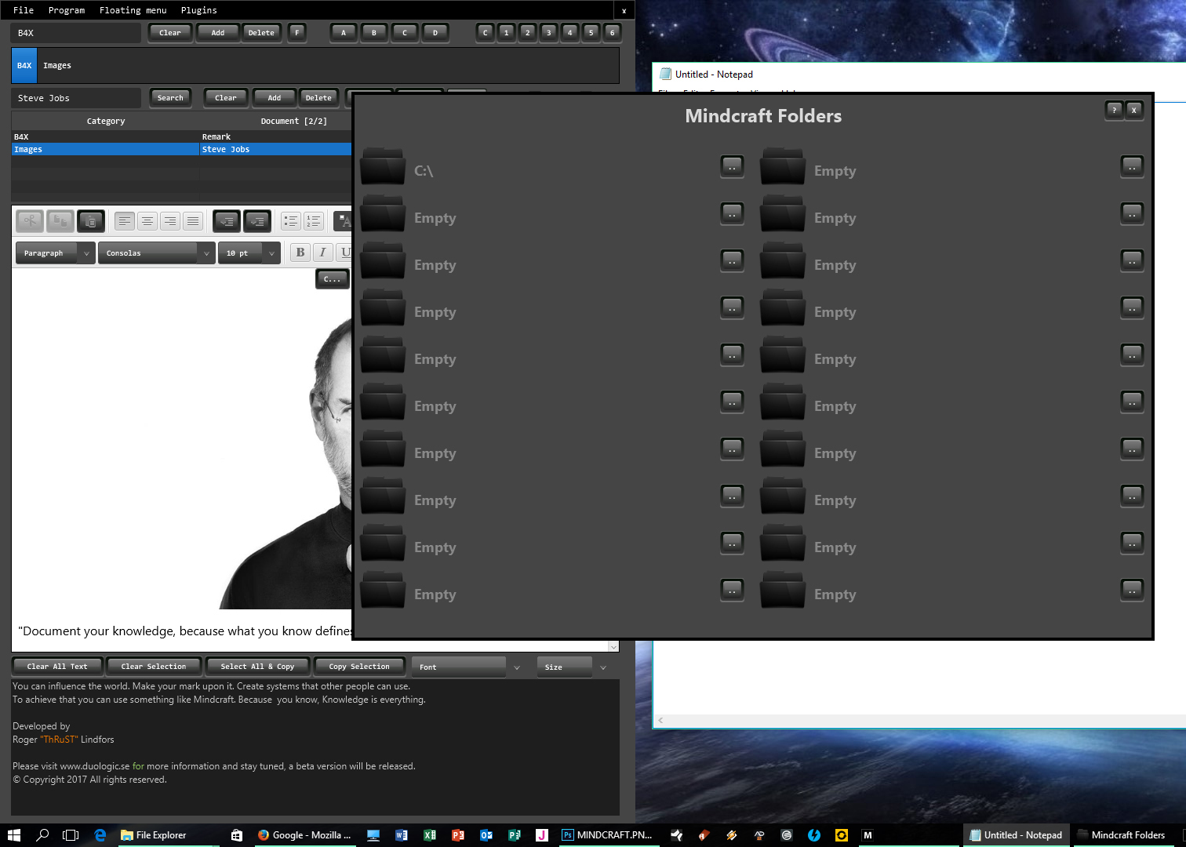
Task: Open the File menu
Action: [x=24, y=10]
